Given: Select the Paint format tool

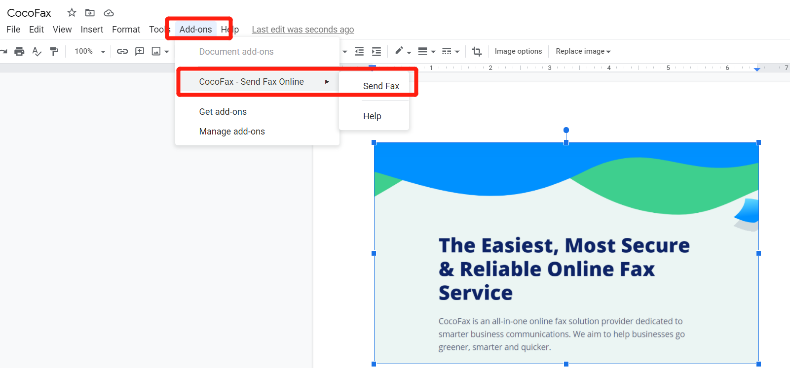Looking at the screenshot, I should click(54, 51).
